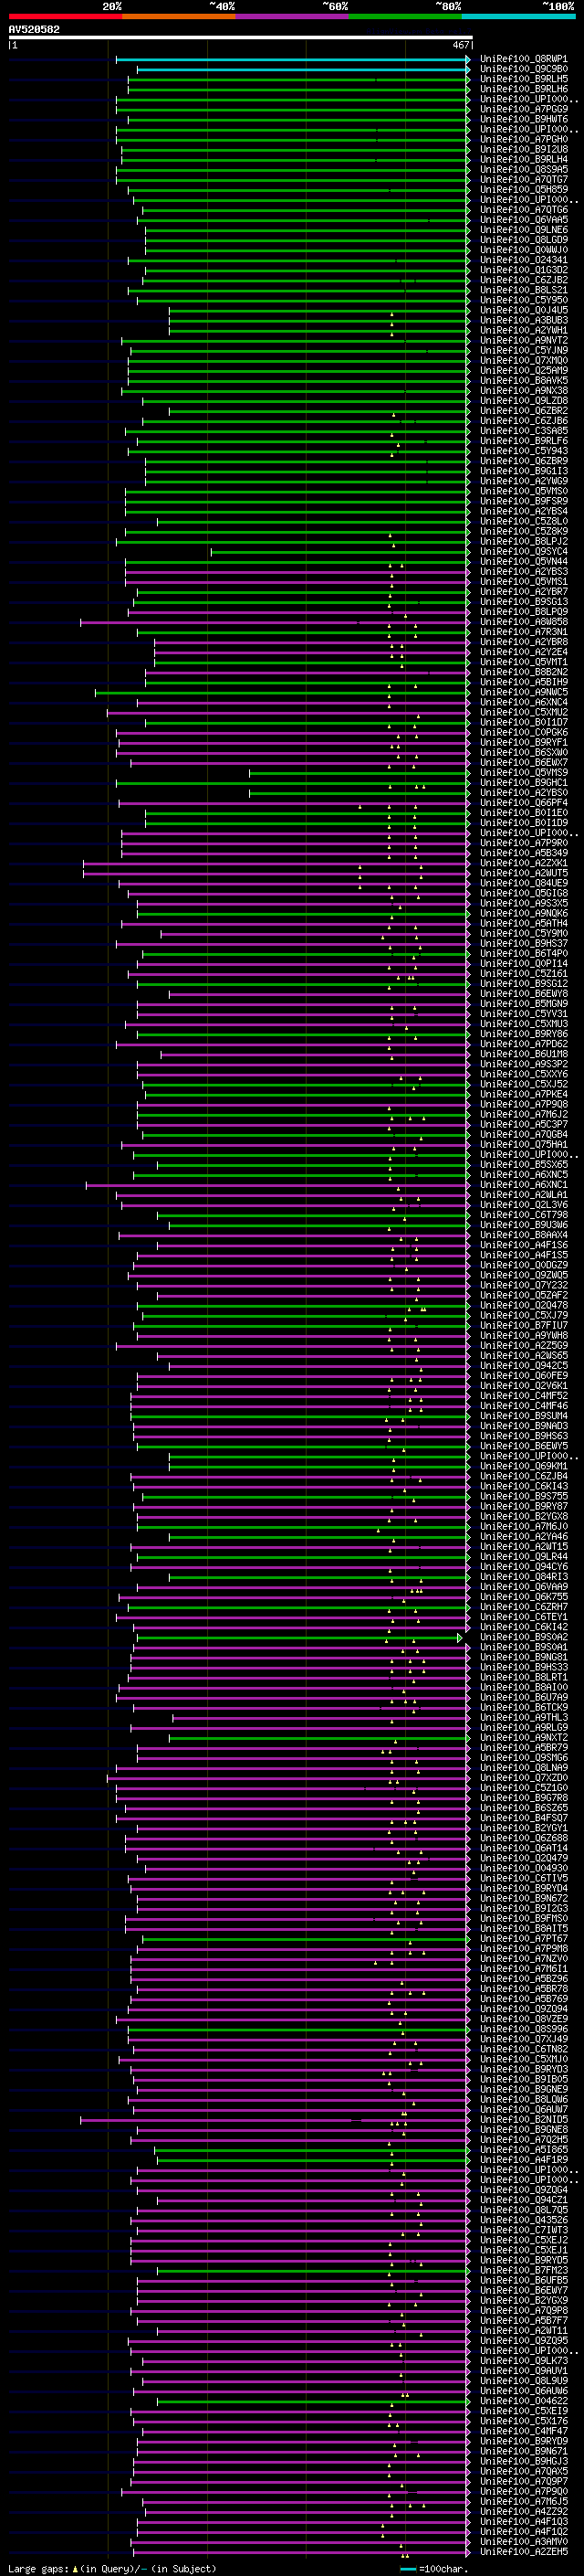Select UniRef100_B7FM23 label
Image resolution: width=584 pixels, height=2576 pixels.
click(523, 2269)
